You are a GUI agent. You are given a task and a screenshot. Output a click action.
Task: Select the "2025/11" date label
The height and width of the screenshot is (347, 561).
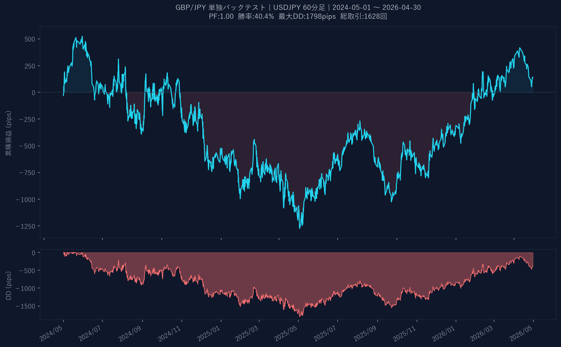click(x=405, y=333)
